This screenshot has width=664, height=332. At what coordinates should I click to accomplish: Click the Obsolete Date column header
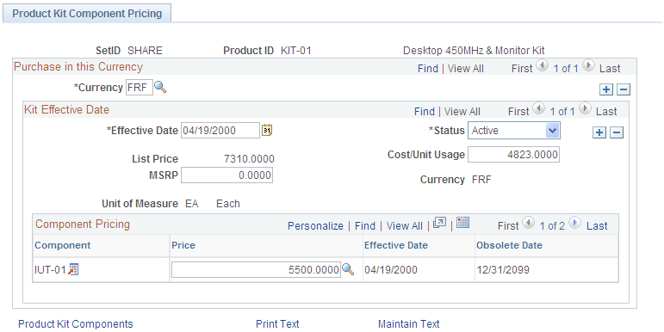[510, 245]
